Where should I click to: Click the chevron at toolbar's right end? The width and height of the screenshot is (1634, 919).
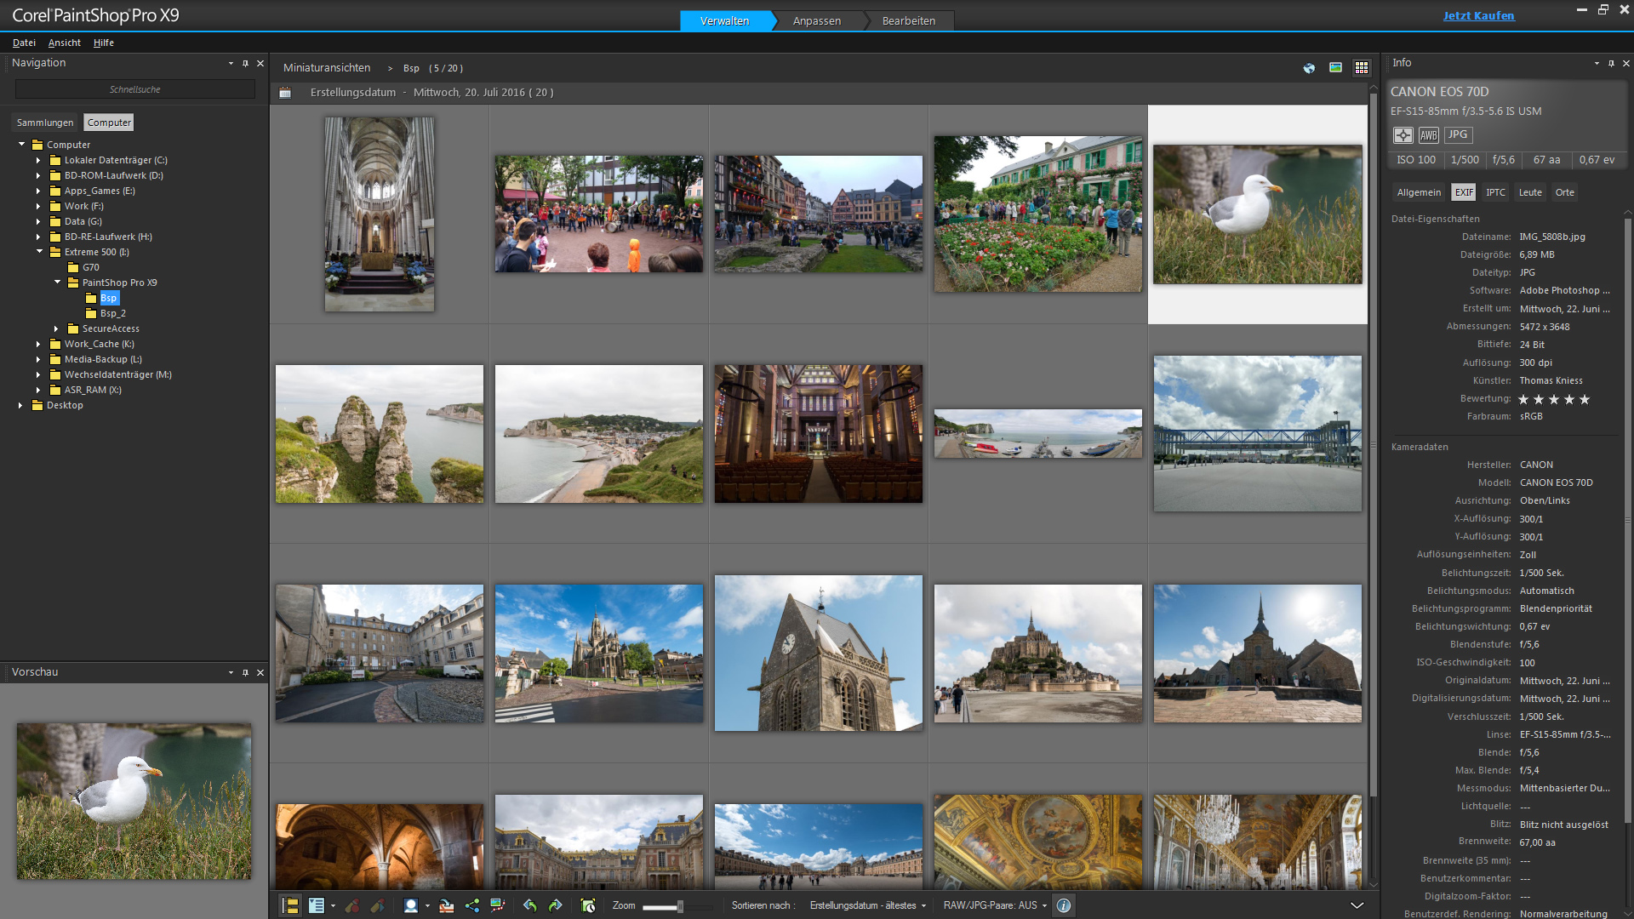coord(1357,905)
